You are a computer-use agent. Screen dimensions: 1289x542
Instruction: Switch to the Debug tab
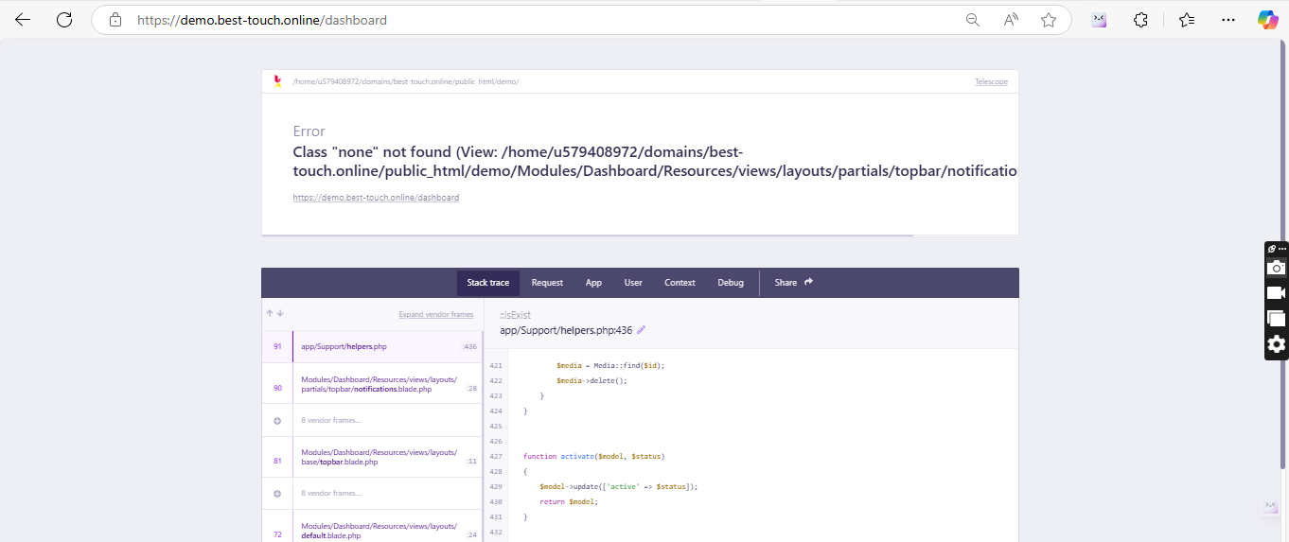coord(730,283)
